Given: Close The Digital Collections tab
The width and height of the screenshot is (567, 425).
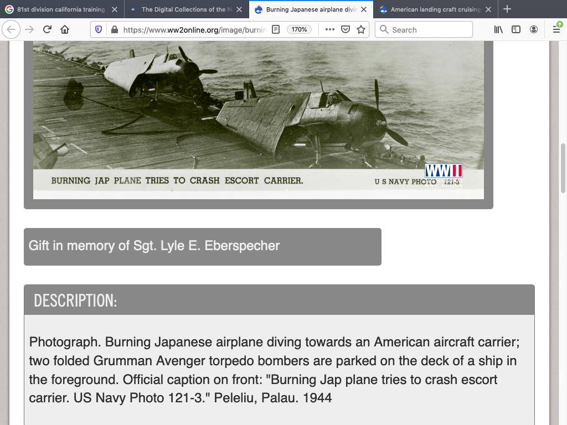Looking at the screenshot, I should pos(239,9).
